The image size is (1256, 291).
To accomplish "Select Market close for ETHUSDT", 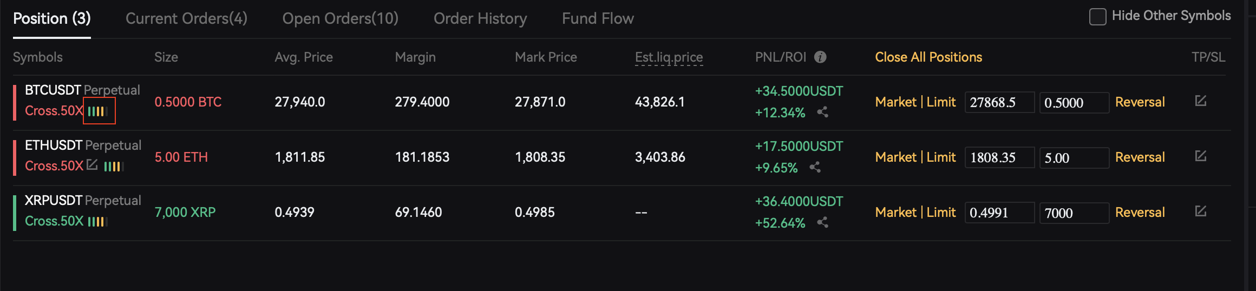I will [896, 157].
